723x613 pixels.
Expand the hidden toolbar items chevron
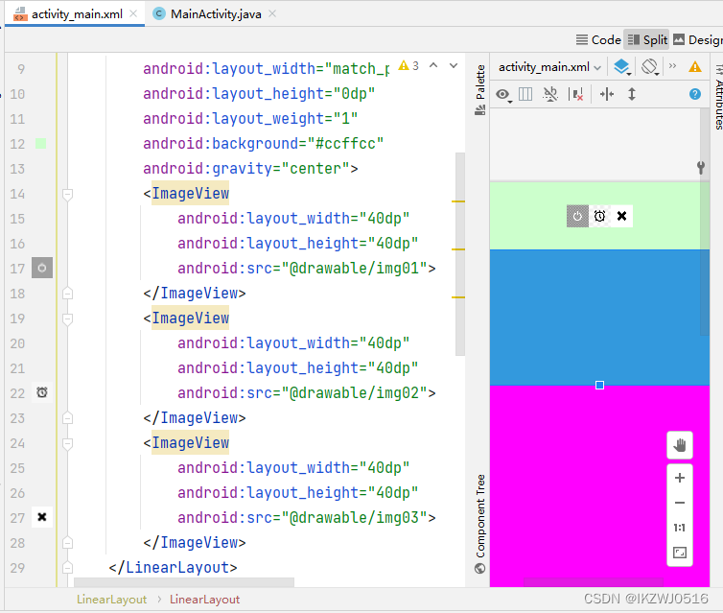(x=673, y=66)
